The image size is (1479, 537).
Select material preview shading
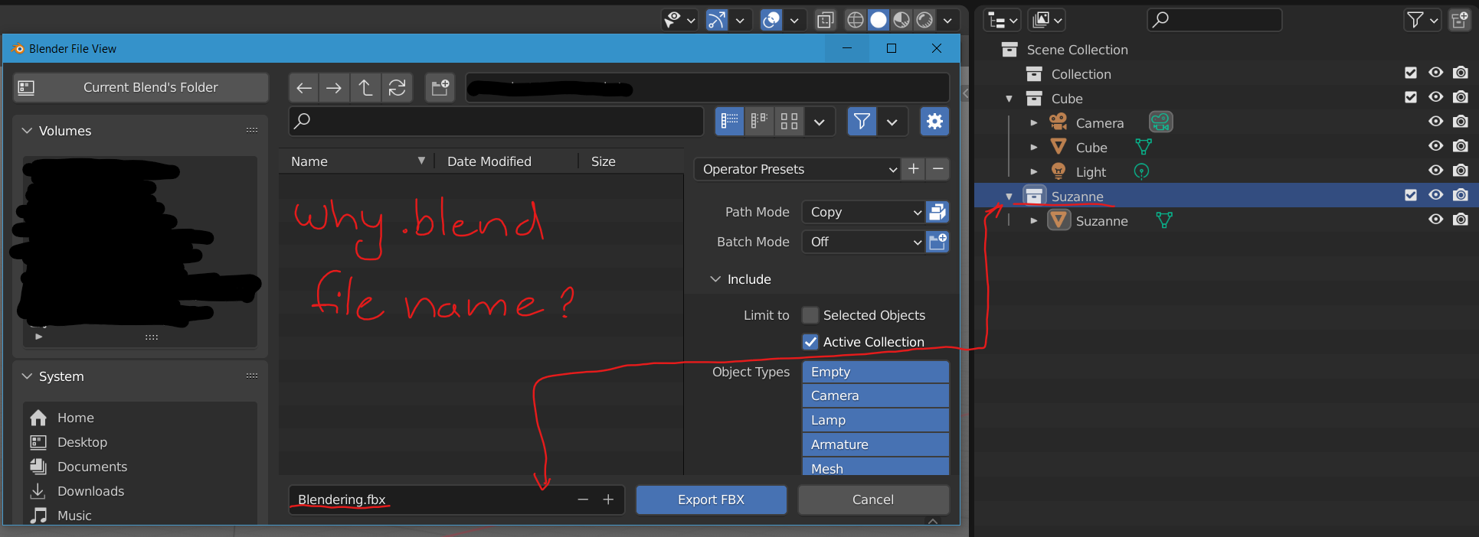point(901,20)
